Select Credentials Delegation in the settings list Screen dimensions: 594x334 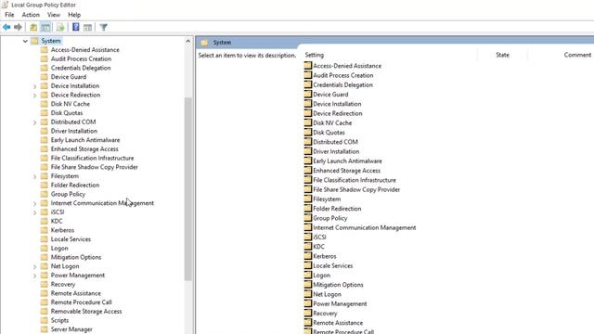point(342,84)
